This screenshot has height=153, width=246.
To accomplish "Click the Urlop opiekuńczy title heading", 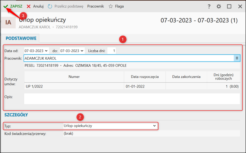I will click(42, 20).
